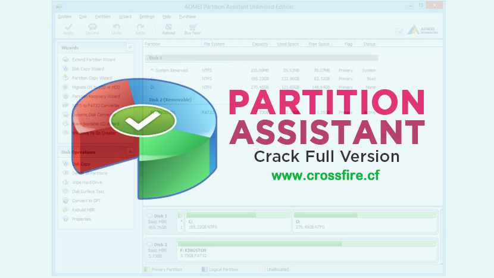The image size is (494, 278).
Task: Click the Disk Copy operation icon
Action: [x=65, y=164]
